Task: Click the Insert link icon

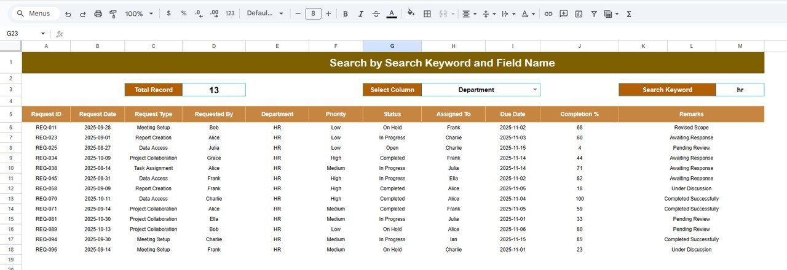Action: coord(548,13)
